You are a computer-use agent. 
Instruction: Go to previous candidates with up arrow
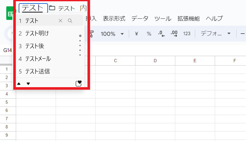click(x=19, y=84)
